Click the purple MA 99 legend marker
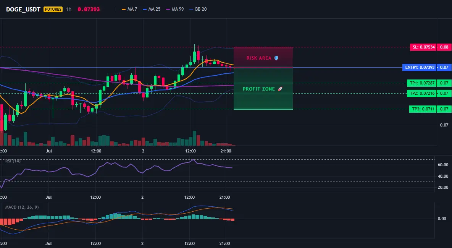The image size is (452, 248). pos(168,9)
